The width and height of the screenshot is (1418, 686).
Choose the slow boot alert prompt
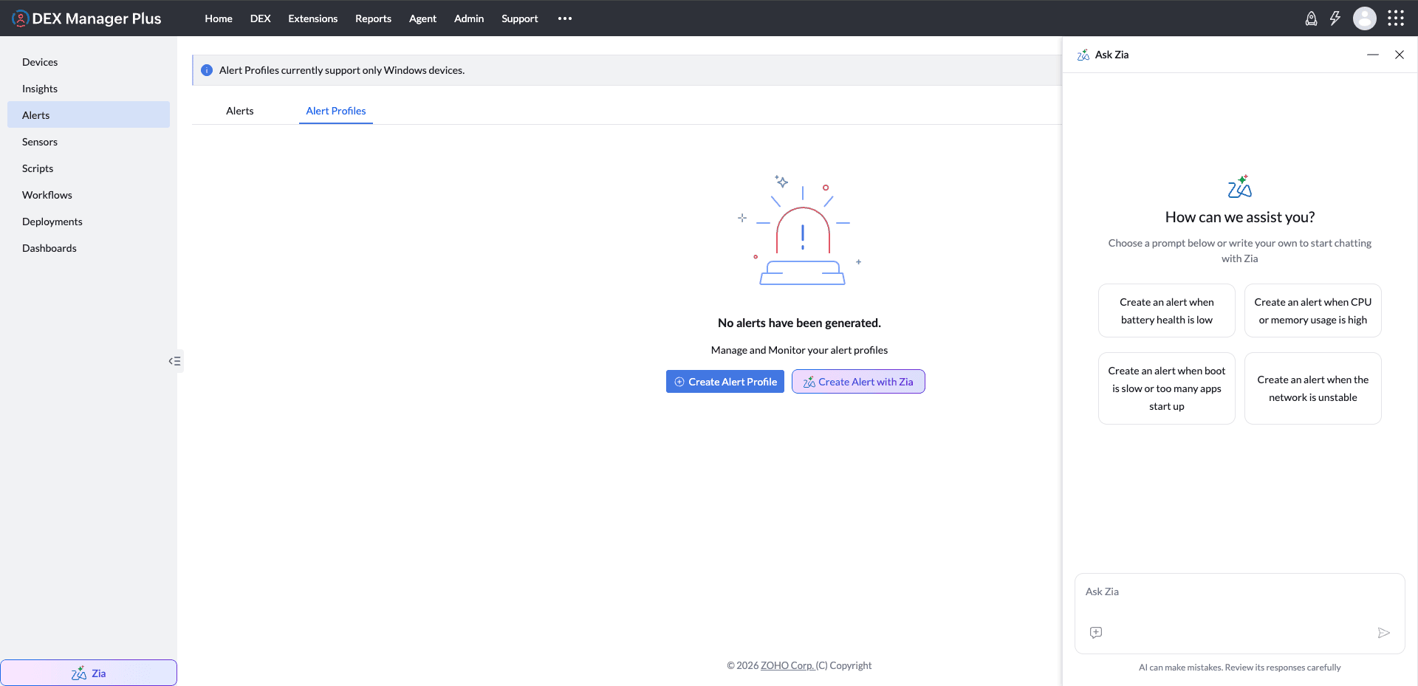coord(1167,388)
